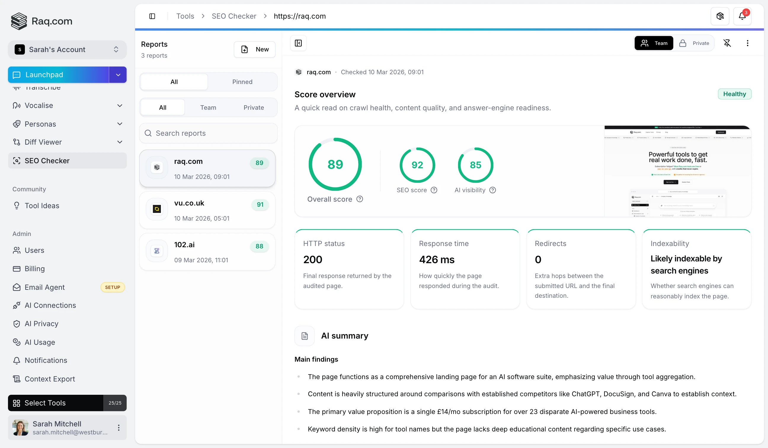The image size is (768, 448).
Task: Open the Context Export icon in sidebar
Action: point(17,379)
